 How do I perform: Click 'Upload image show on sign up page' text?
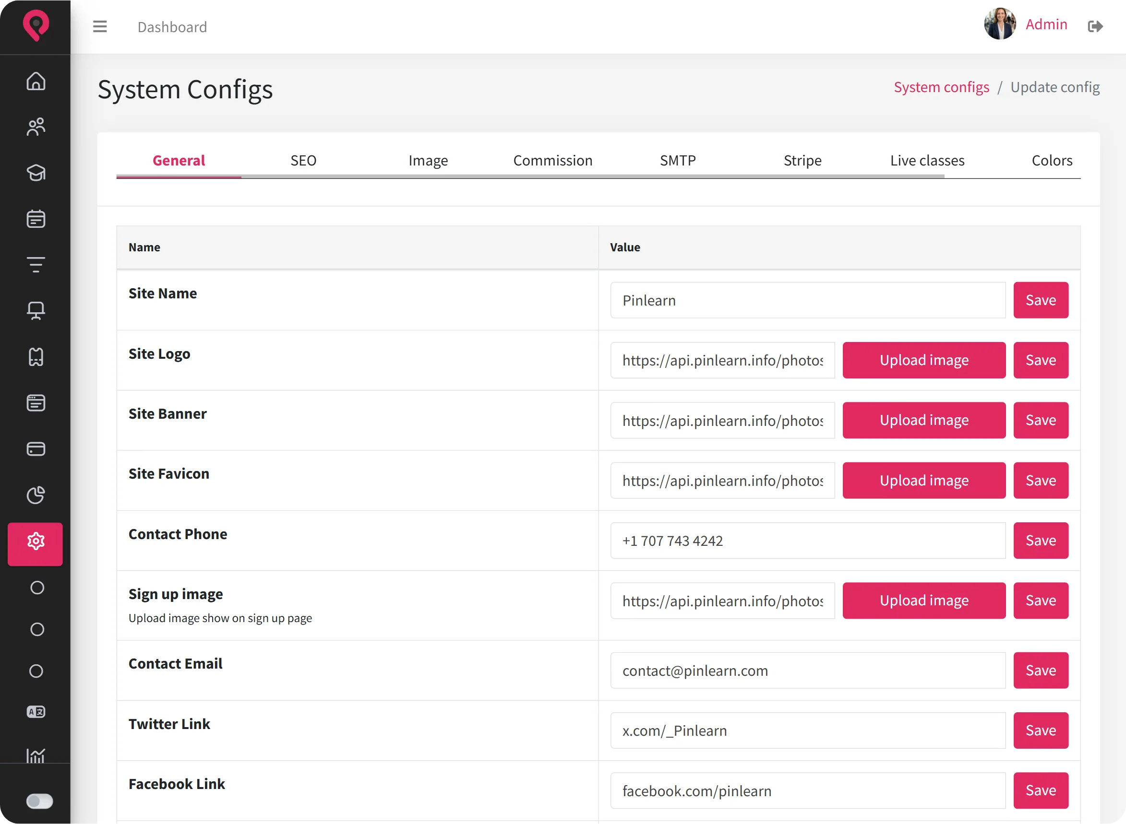(x=220, y=618)
